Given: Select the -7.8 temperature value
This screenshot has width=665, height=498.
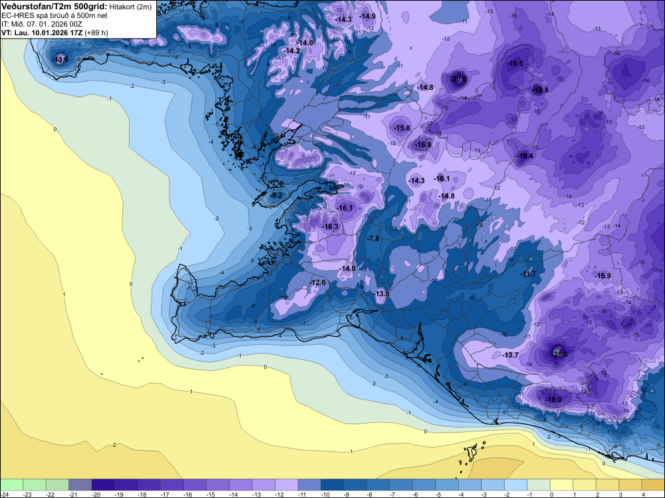Looking at the screenshot, I should 373,238.
